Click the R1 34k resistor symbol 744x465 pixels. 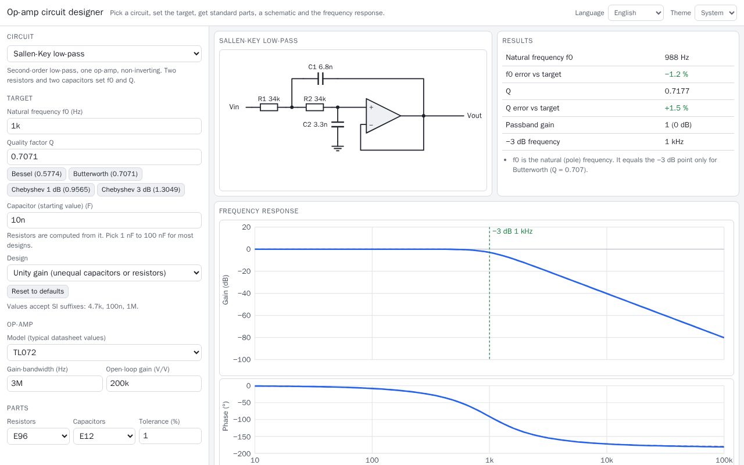point(269,107)
